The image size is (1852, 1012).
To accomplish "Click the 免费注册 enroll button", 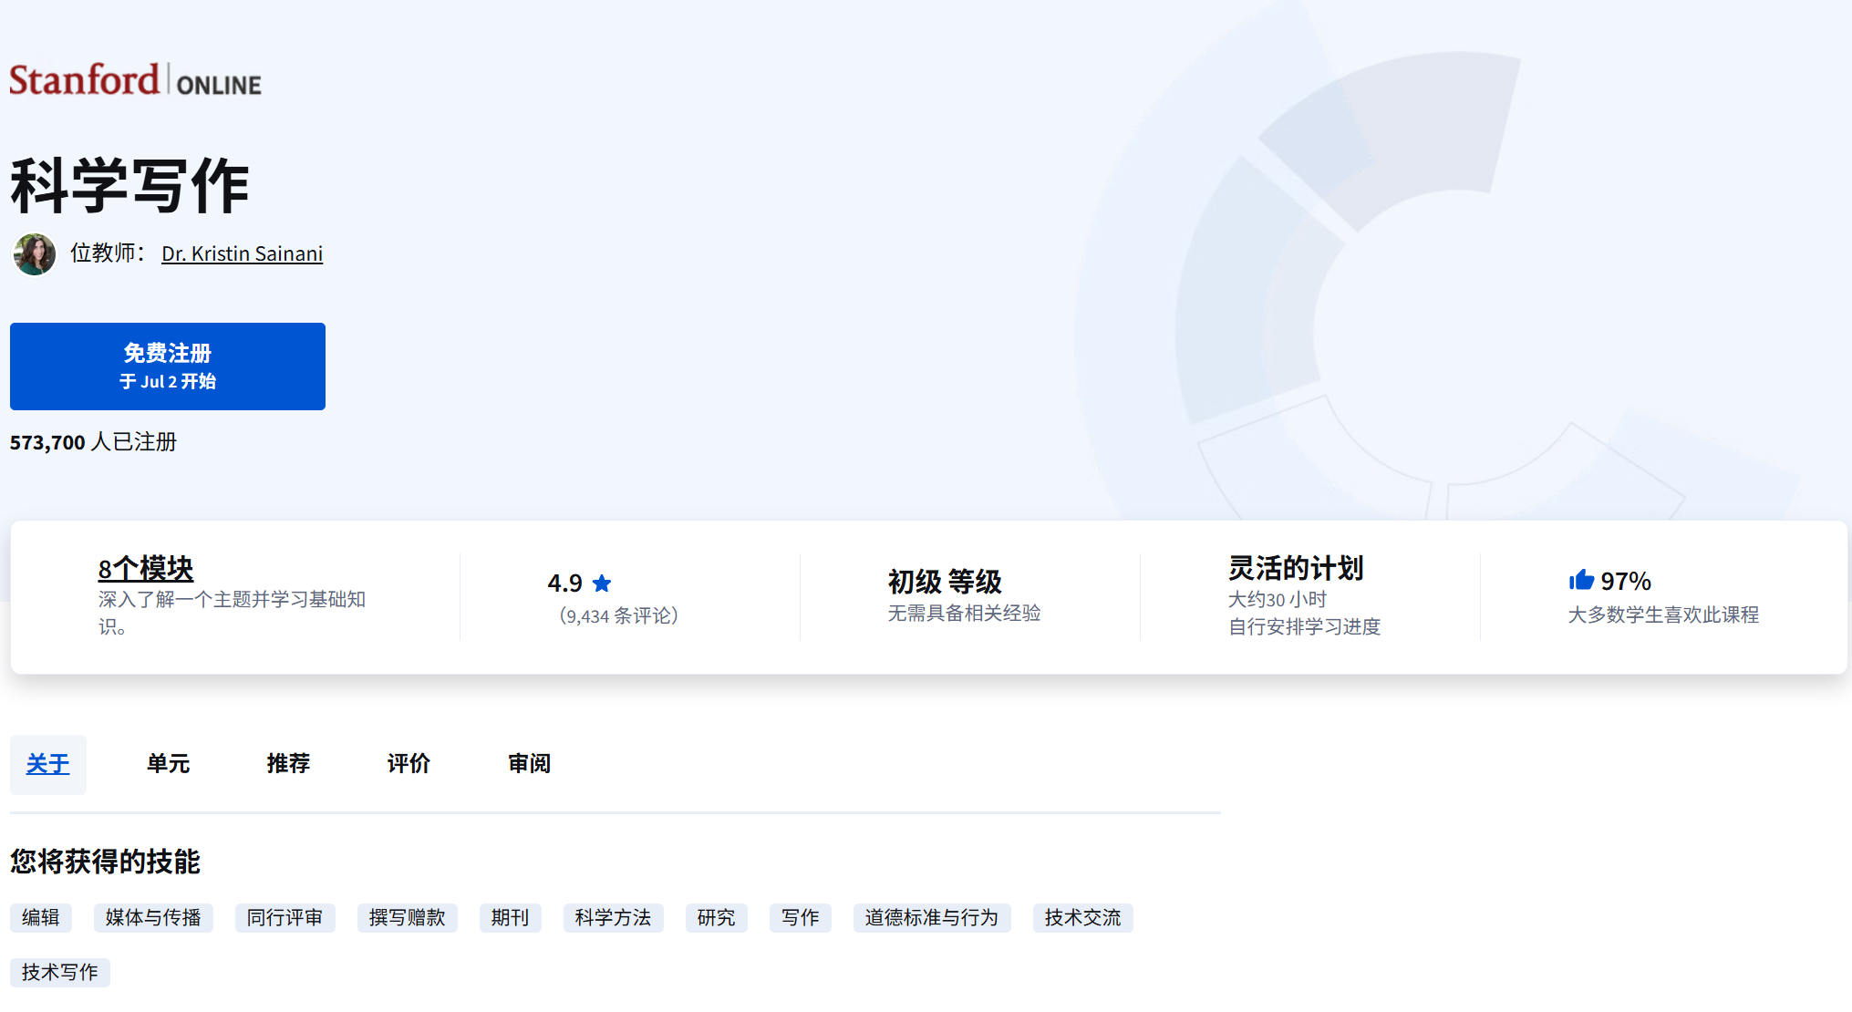I will [168, 367].
